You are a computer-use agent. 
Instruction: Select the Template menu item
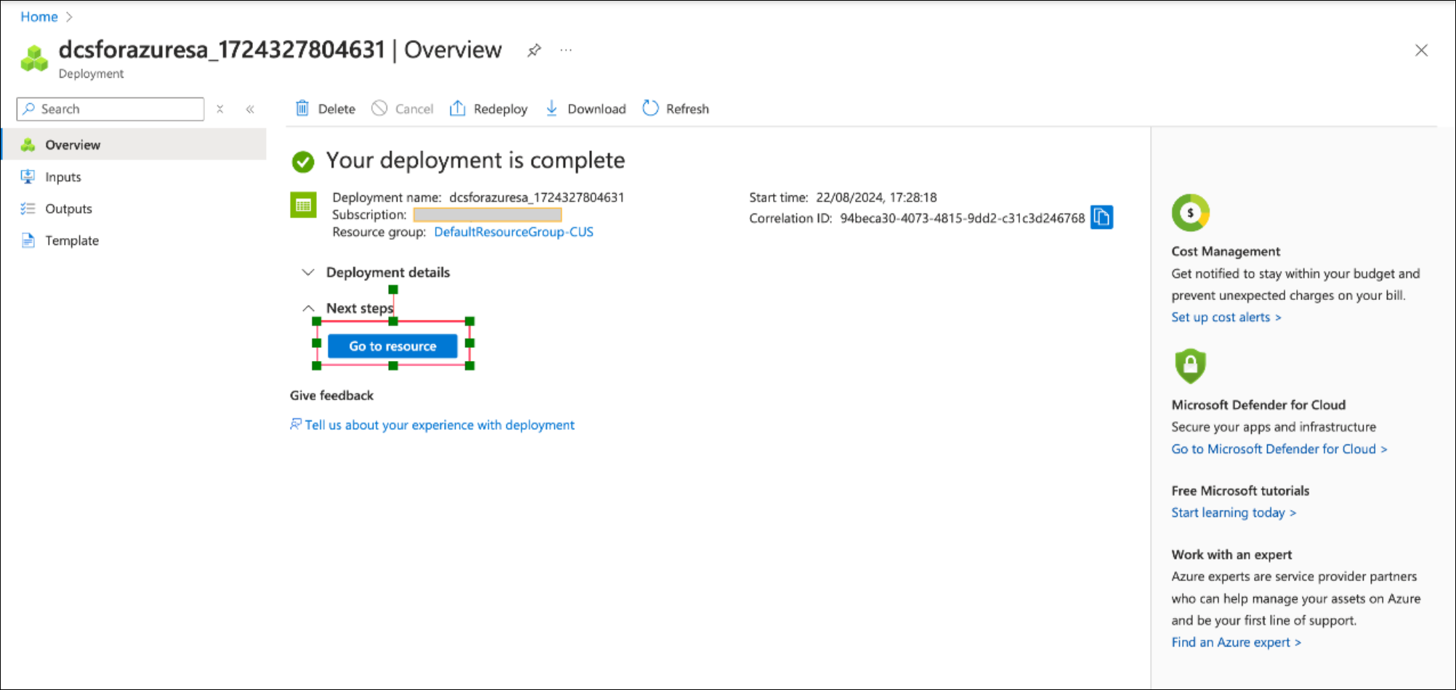coord(71,241)
